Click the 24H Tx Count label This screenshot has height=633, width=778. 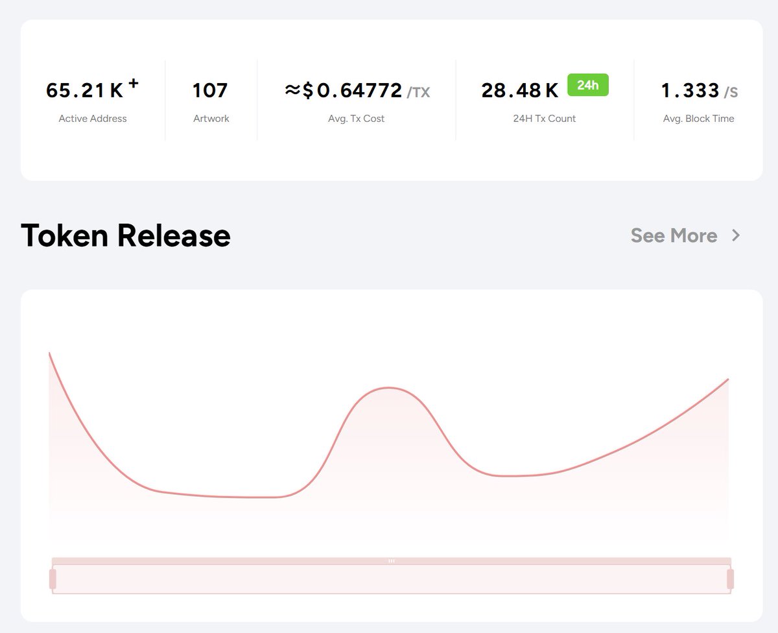tap(545, 119)
